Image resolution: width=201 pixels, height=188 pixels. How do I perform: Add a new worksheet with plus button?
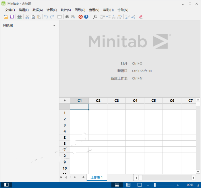point(83,177)
